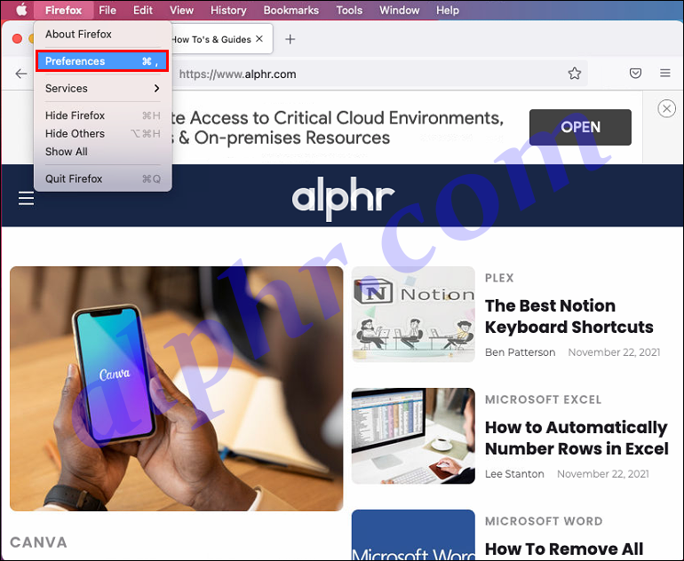Choose Quit Firefox
684x561 pixels.
coord(103,178)
